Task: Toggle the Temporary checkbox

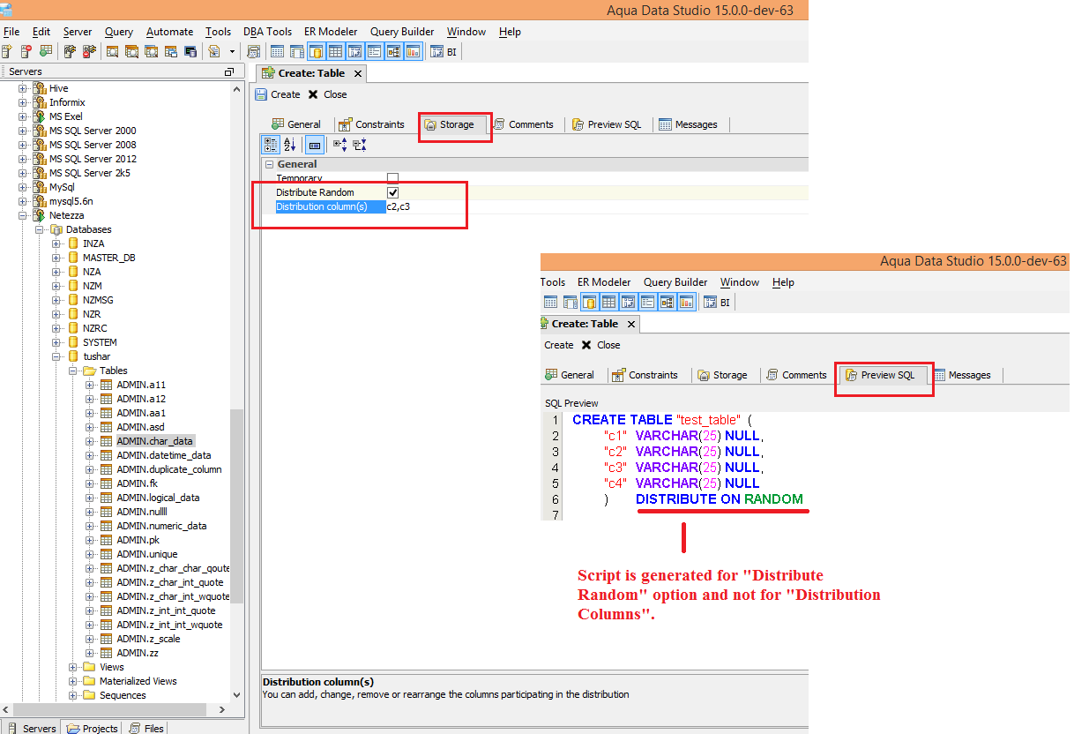Action: [x=392, y=178]
